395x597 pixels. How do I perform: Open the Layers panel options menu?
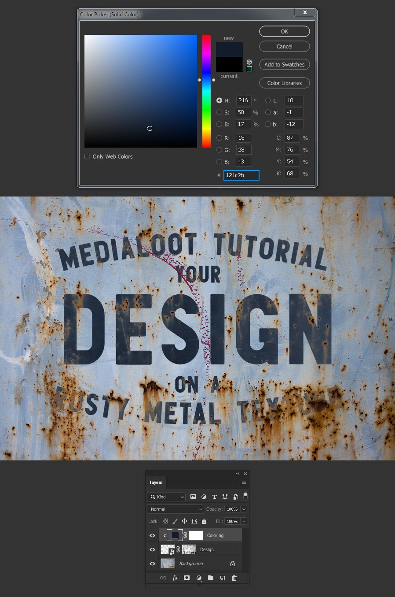click(244, 482)
